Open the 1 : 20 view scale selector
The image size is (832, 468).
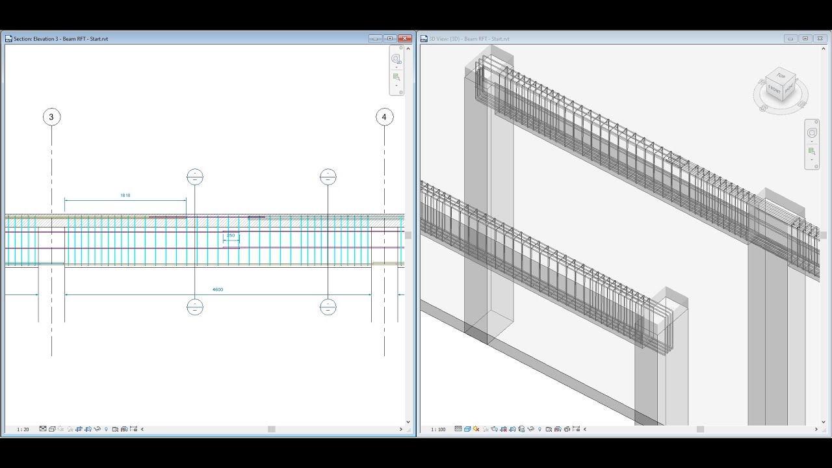coord(23,429)
